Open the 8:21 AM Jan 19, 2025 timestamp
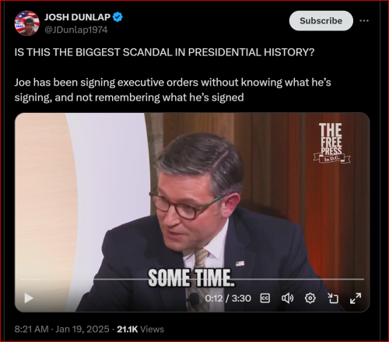This screenshot has width=389, height=342. click(61, 330)
